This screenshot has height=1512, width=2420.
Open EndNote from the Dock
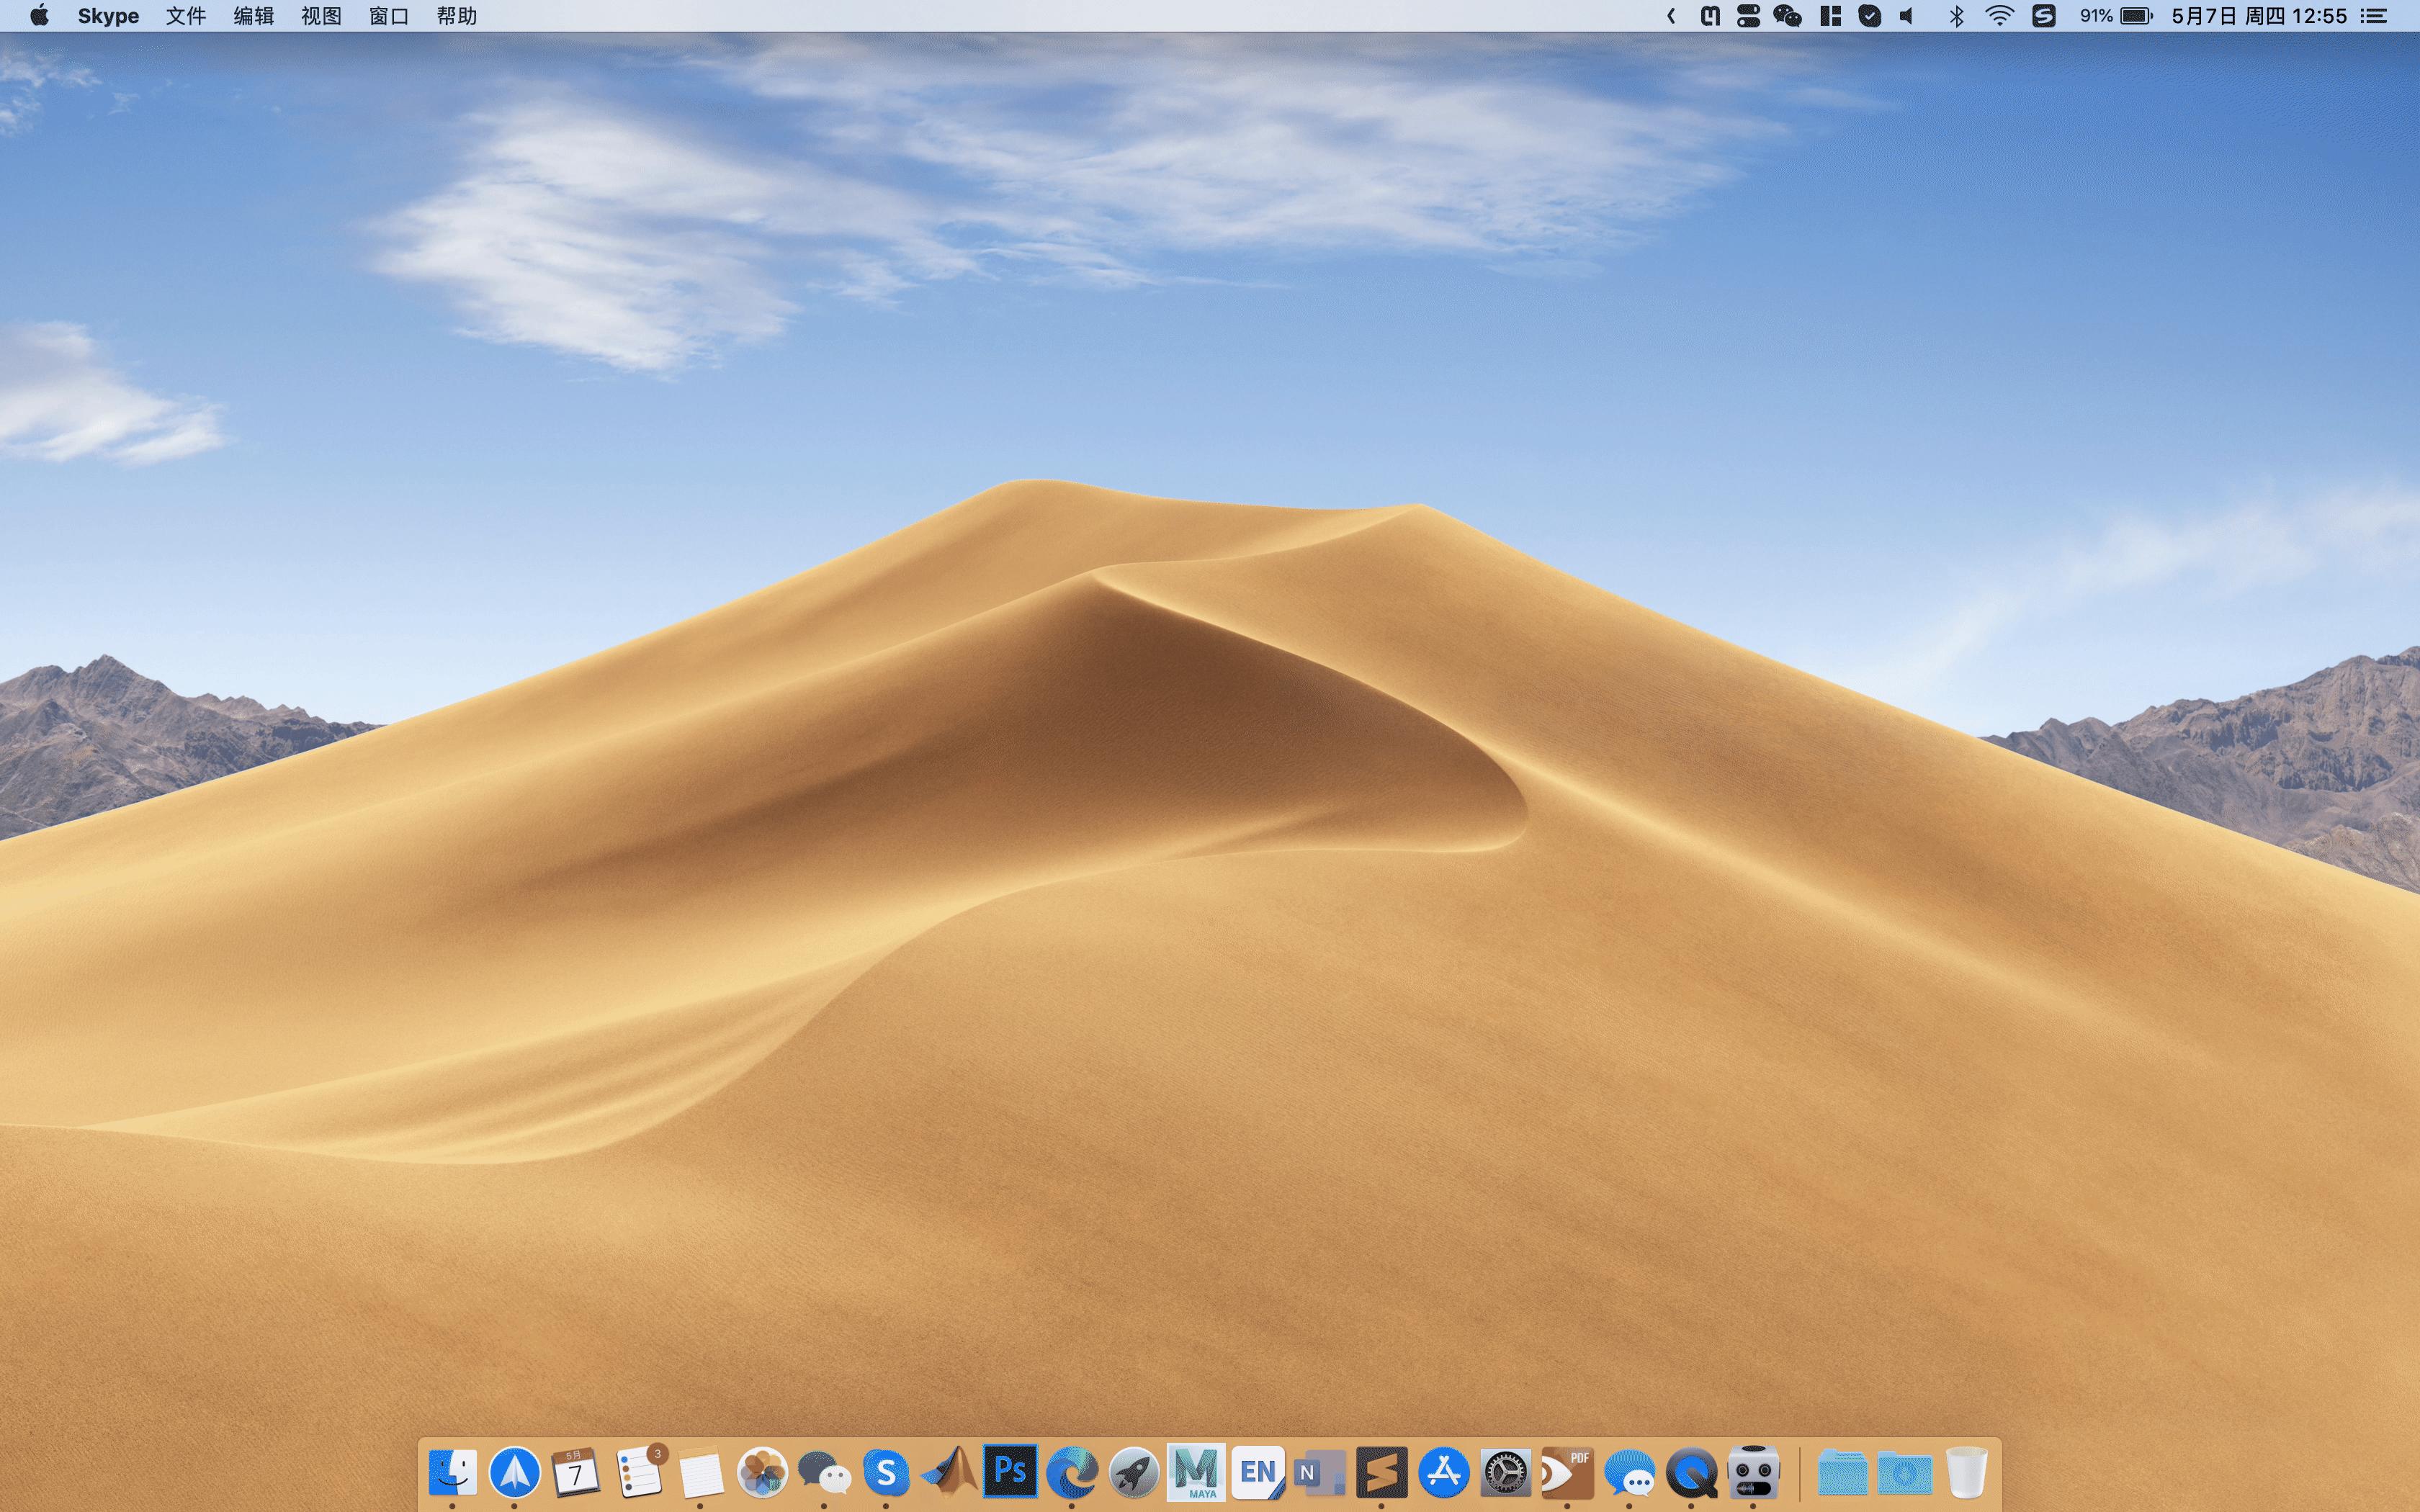click(x=1258, y=1472)
